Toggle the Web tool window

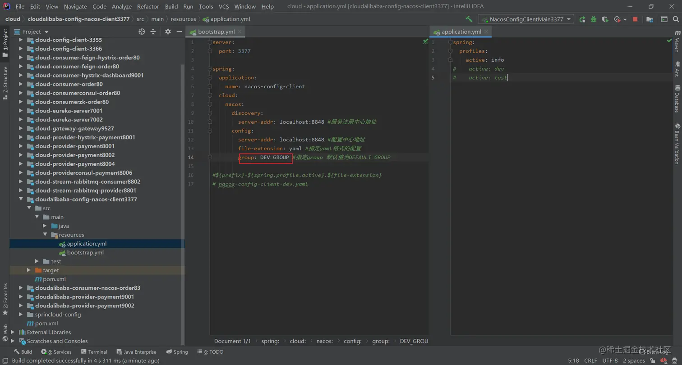(x=5, y=333)
